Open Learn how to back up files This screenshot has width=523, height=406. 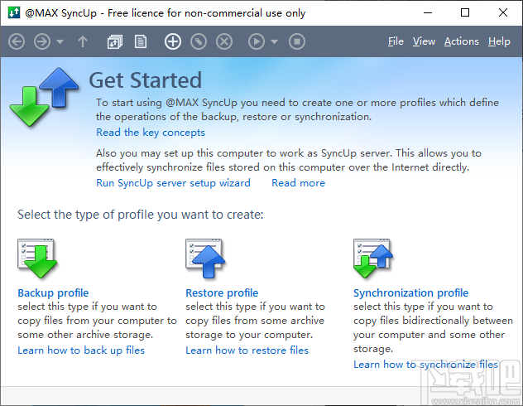81,350
